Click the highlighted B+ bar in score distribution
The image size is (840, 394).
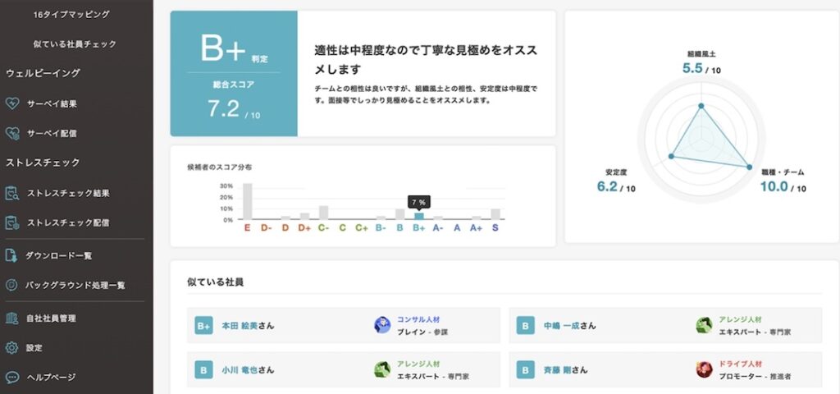[418, 216]
